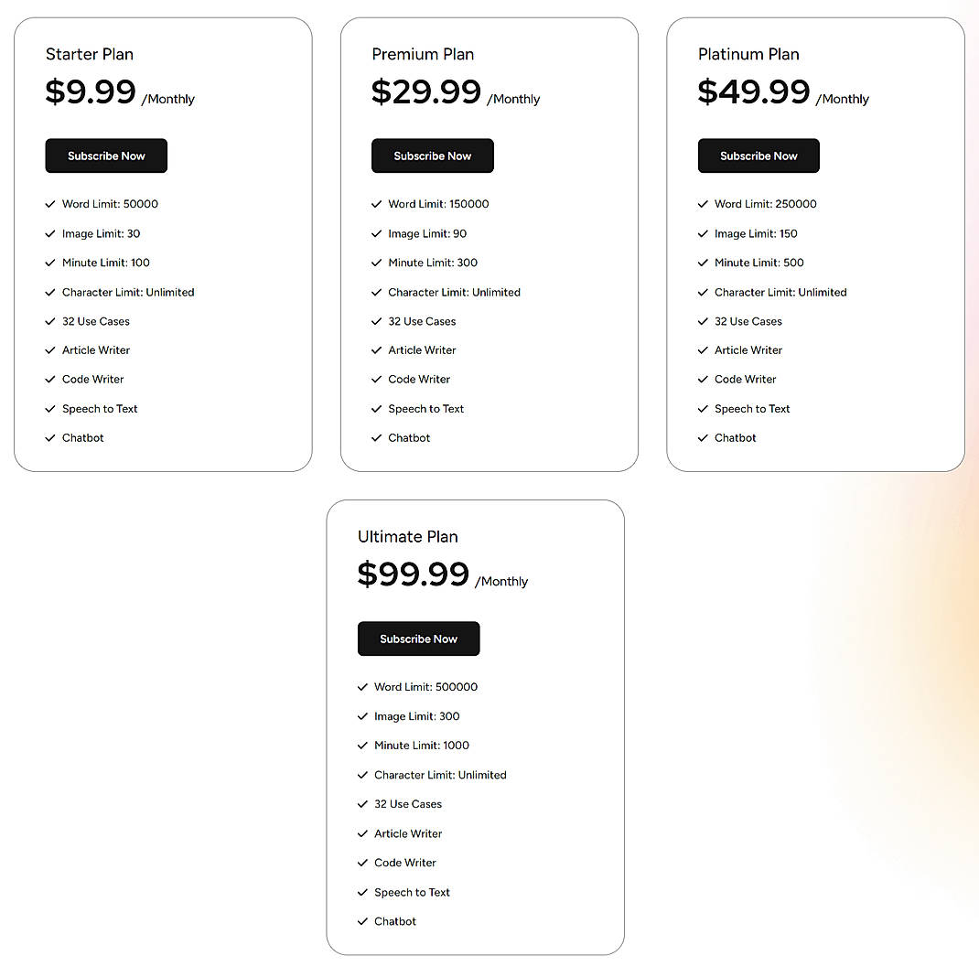Subscribe to the Platinum Plan
Image resolution: width=979 pixels, height=977 pixels.
(x=758, y=156)
